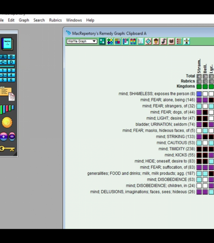Select clipboard D button
Screen dimensions: 214x243
pyautogui.click(x=11, y=62)
